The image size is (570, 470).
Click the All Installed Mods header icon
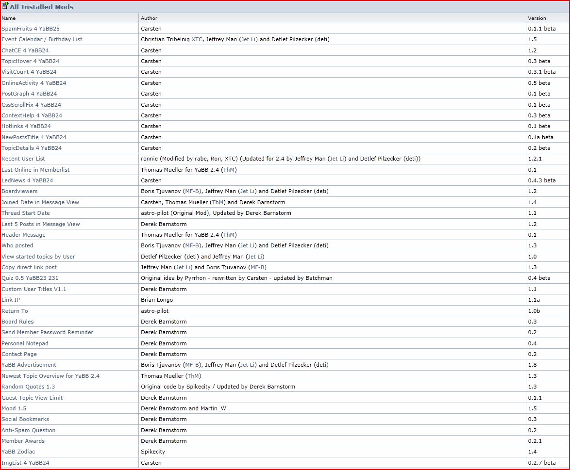(5, 6)
